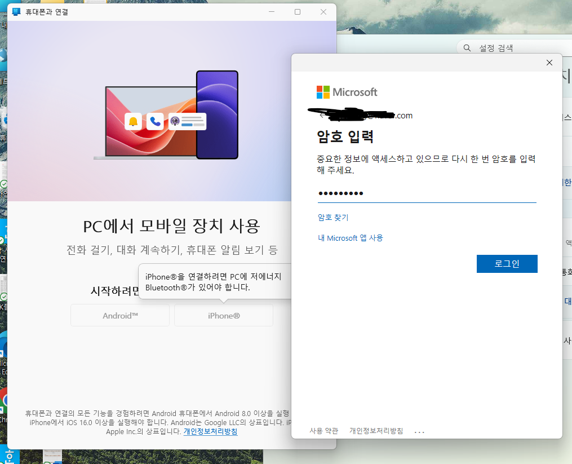Click the bell notification icon in the illustration
572x464 pixels.
pyautogui.click(x=133, y=122)
